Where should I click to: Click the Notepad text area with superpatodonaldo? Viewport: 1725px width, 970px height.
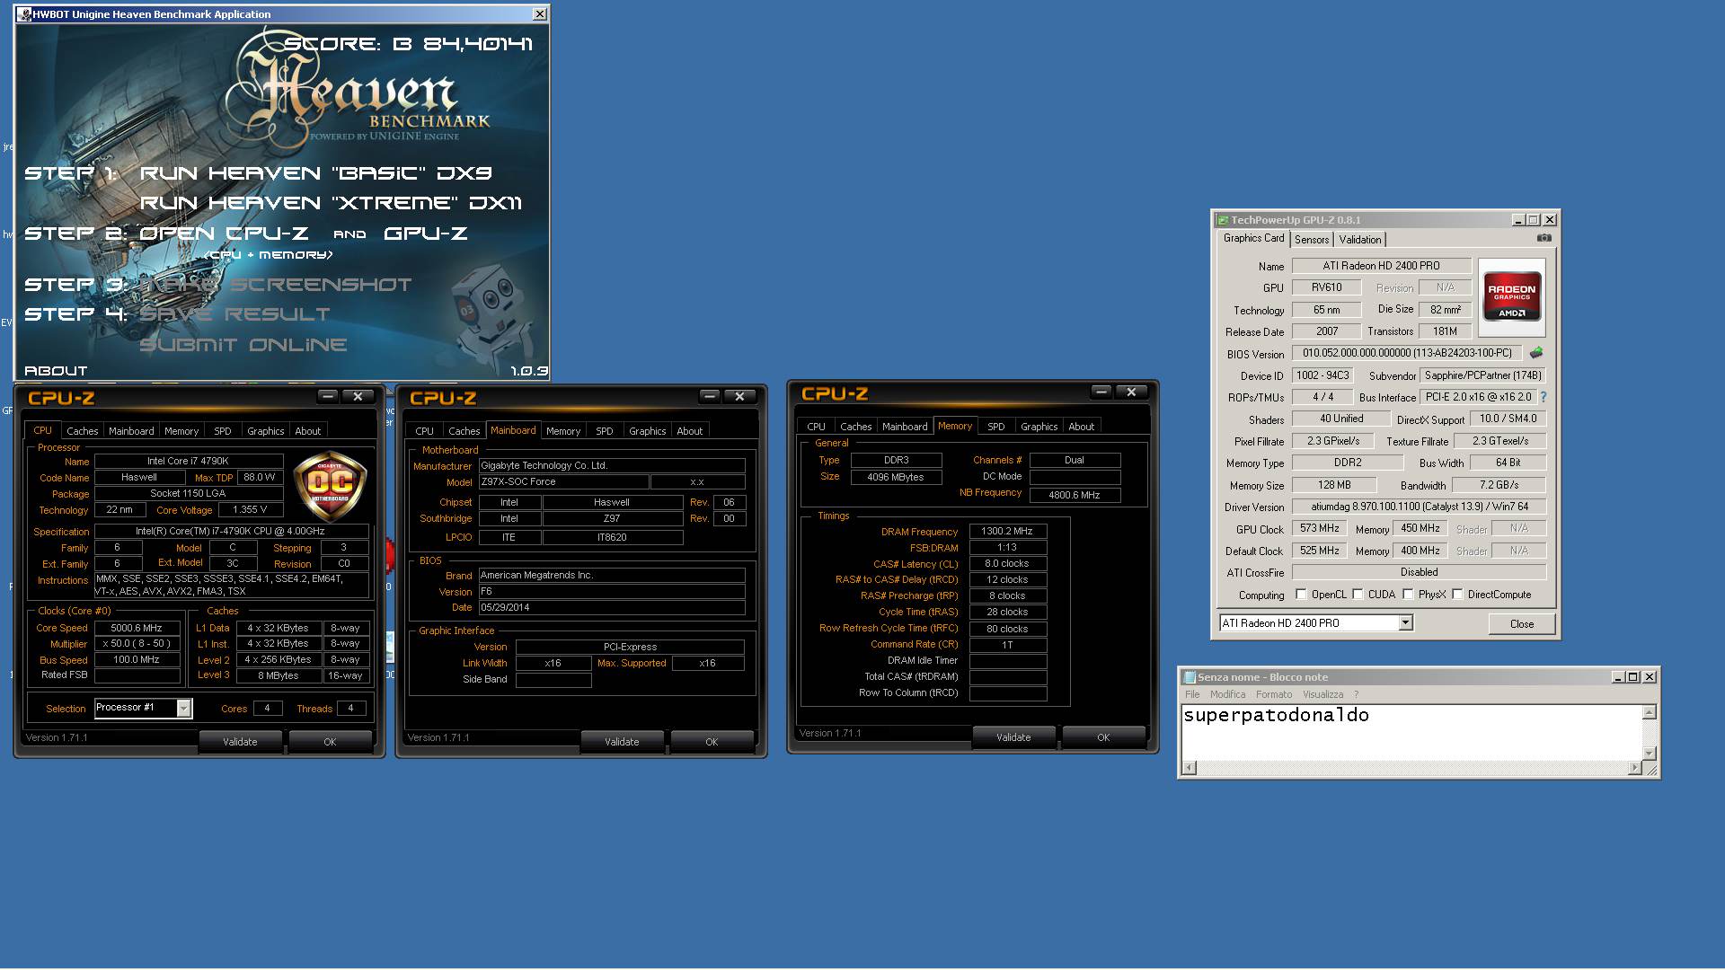pos(1411,732)
